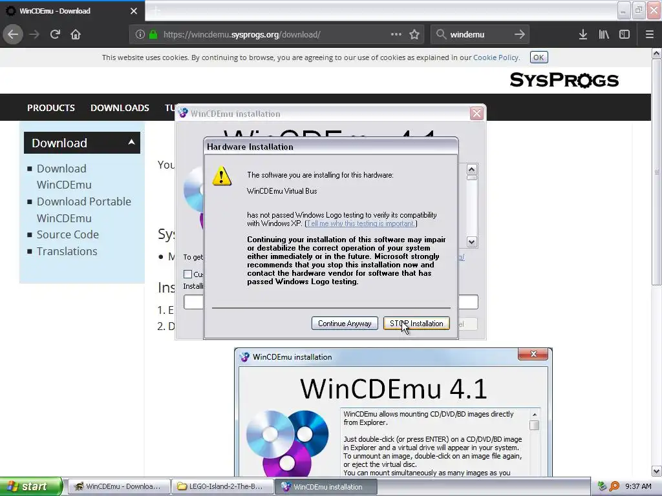Click the page scrollbar down arrow
The width and height of the screenshot is (662, 496).
click(657, 471)
